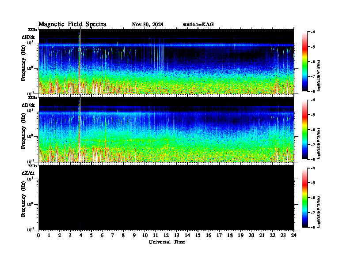This screenshot has width=350, height=270.
Task: Click hour 11 on the Universal Time axis
Action: pyautogui.click(x=156, y=235)
